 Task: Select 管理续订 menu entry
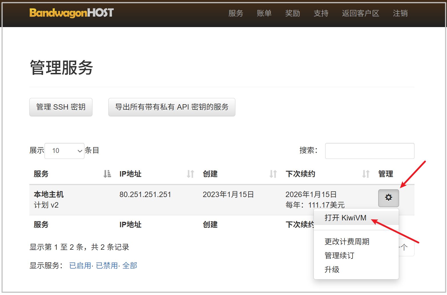point(339,256)
